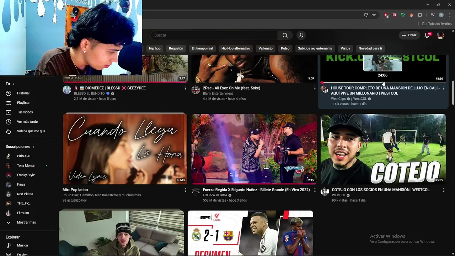
Task: Open the FUERZA REGIDA channel link
Action: pyautogui.click(x=215, y=195)
